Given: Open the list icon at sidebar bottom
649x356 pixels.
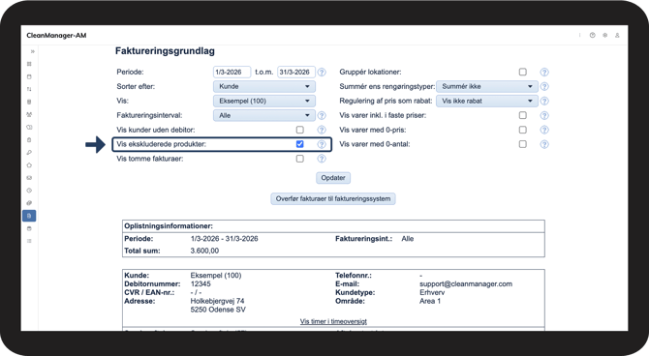Looking at the screenshot, I should tap(29, 241).
